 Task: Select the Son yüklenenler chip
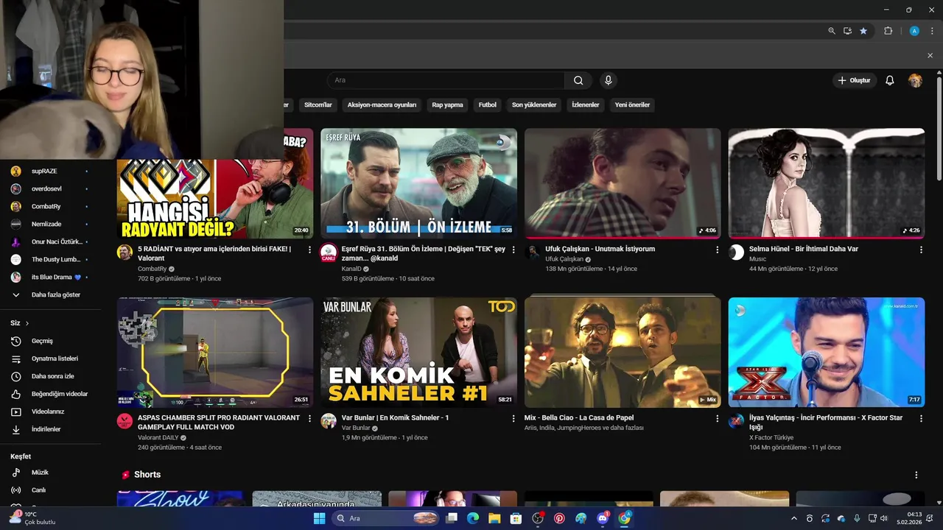click(534, 105)
